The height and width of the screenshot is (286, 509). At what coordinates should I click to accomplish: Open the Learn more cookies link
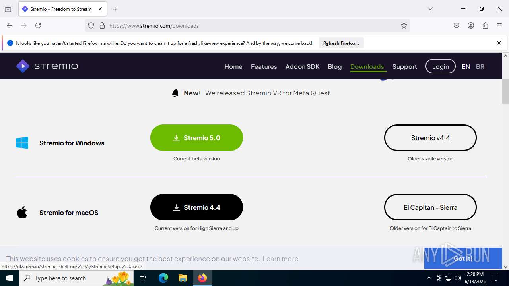tap(280, 259)
